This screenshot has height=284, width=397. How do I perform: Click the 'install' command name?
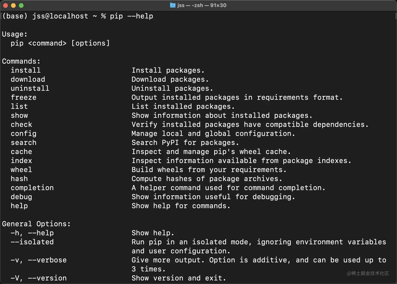coord(25,70)
